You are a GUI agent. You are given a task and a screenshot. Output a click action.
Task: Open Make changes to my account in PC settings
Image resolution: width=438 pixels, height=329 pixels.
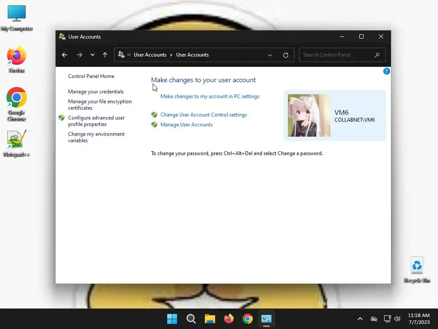(x=210, y=96)
